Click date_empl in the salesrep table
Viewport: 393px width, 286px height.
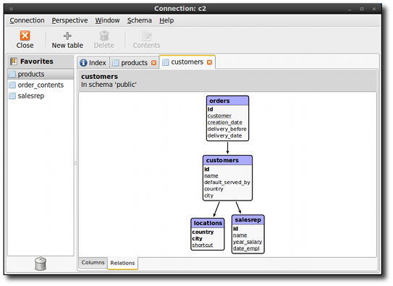click(246, 248)
